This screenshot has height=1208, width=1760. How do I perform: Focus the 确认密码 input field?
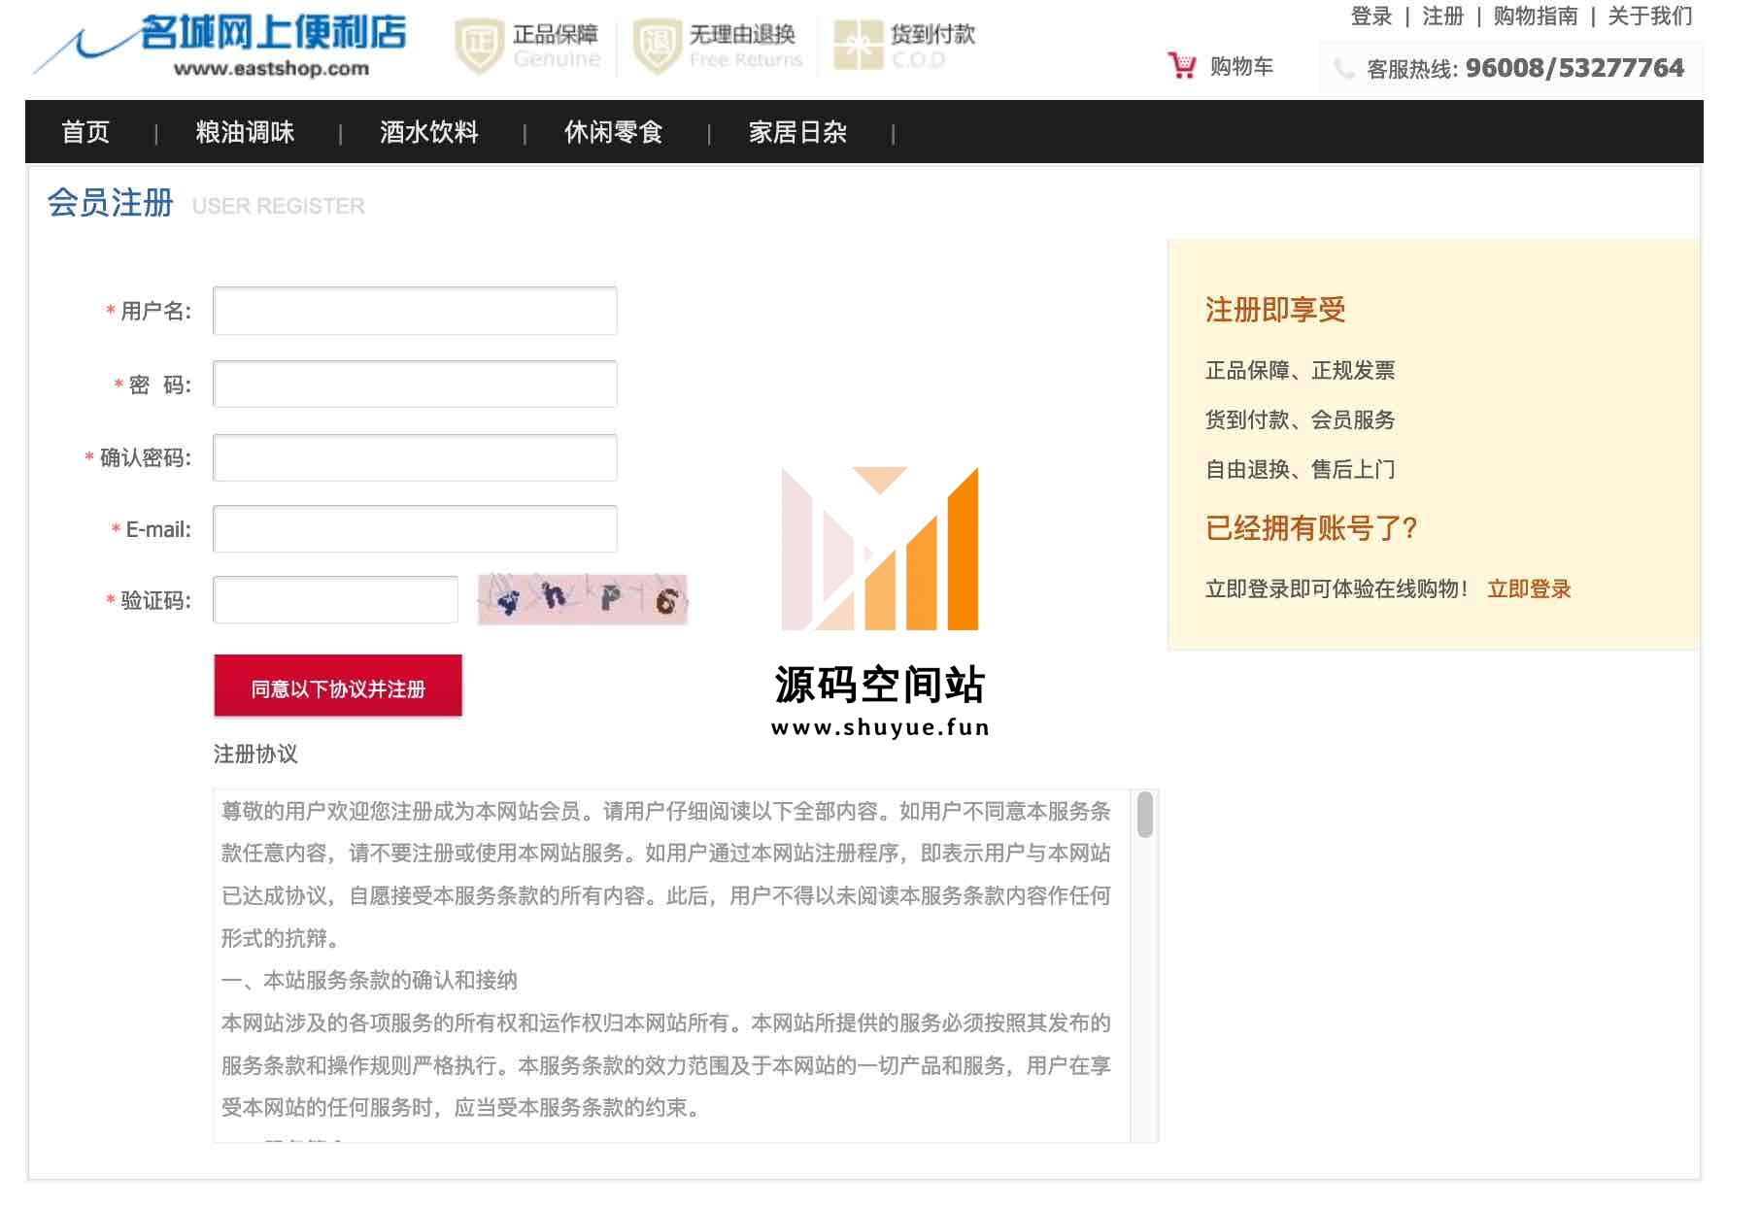click(x=415, y=457)
